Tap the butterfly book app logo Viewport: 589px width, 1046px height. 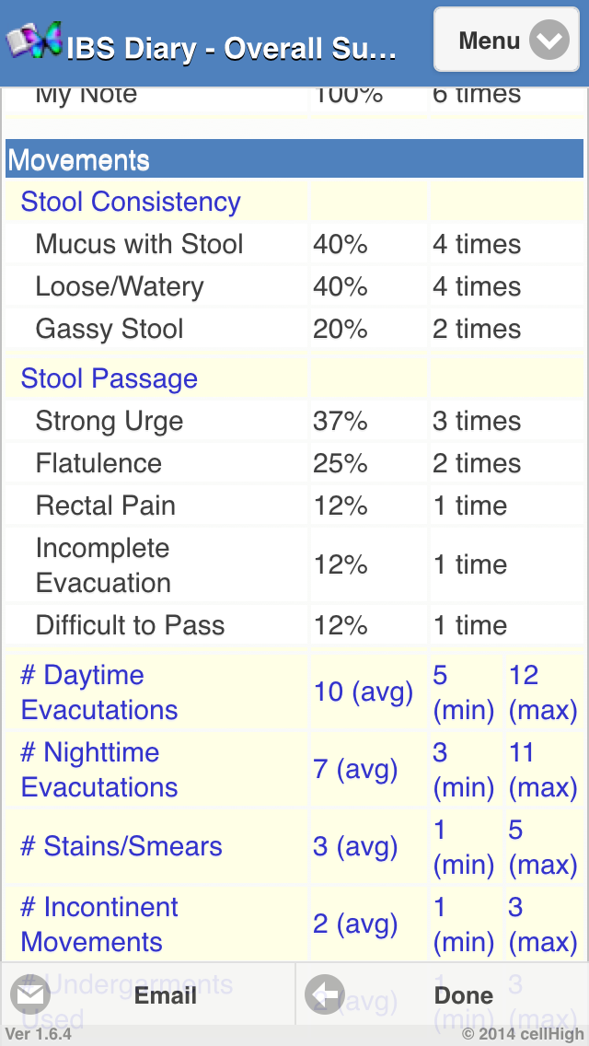pos(35,41)
